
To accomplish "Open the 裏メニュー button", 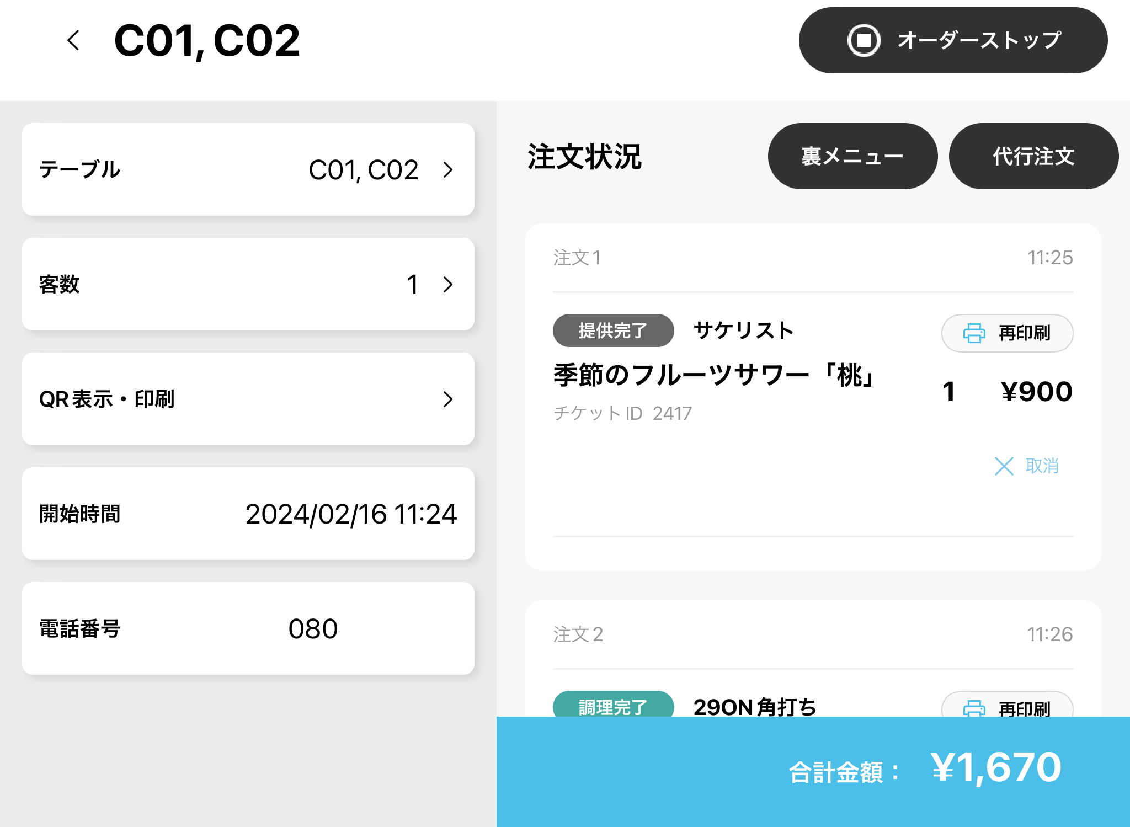I will point(852,156).
